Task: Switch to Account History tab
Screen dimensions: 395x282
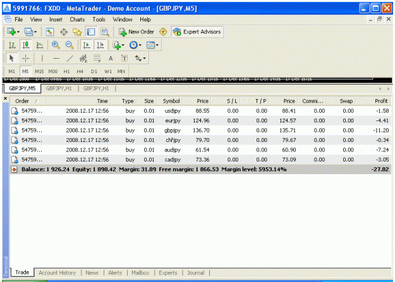Action: [x=57, y=273]
